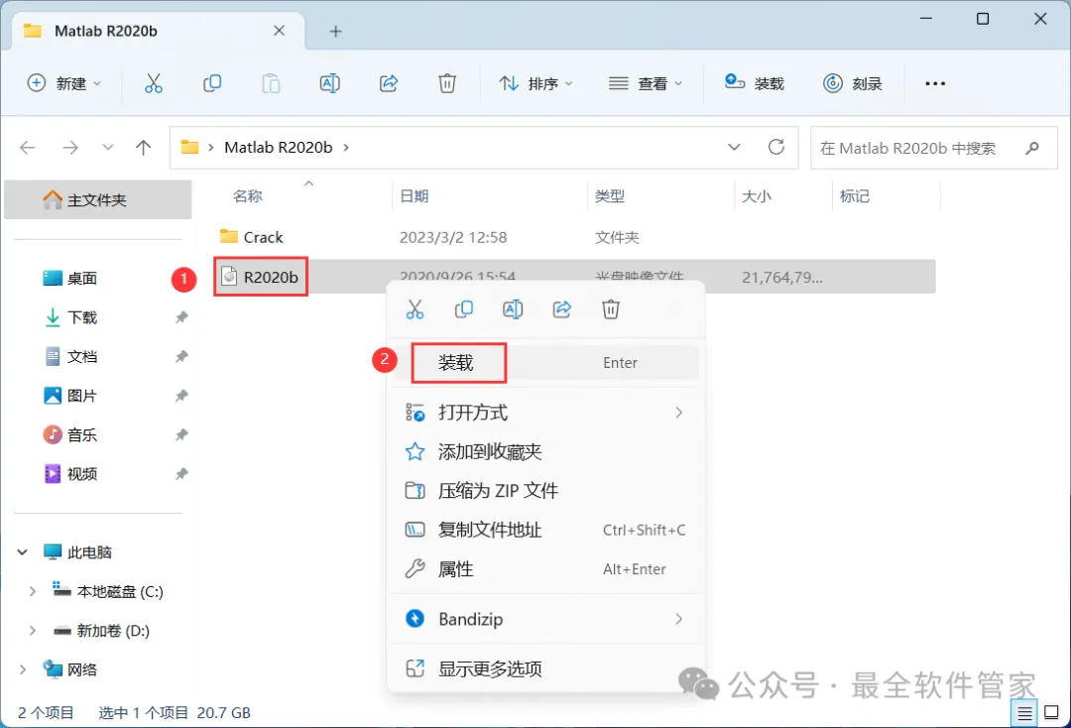Context menu: click Share icon

[x=562, y=309]
